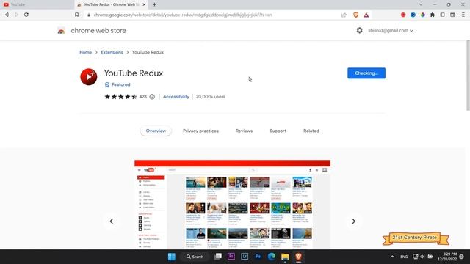Screen dimensions: 470x264
Task: Open the tab search dropdown arrow
Action: point(421,4)
